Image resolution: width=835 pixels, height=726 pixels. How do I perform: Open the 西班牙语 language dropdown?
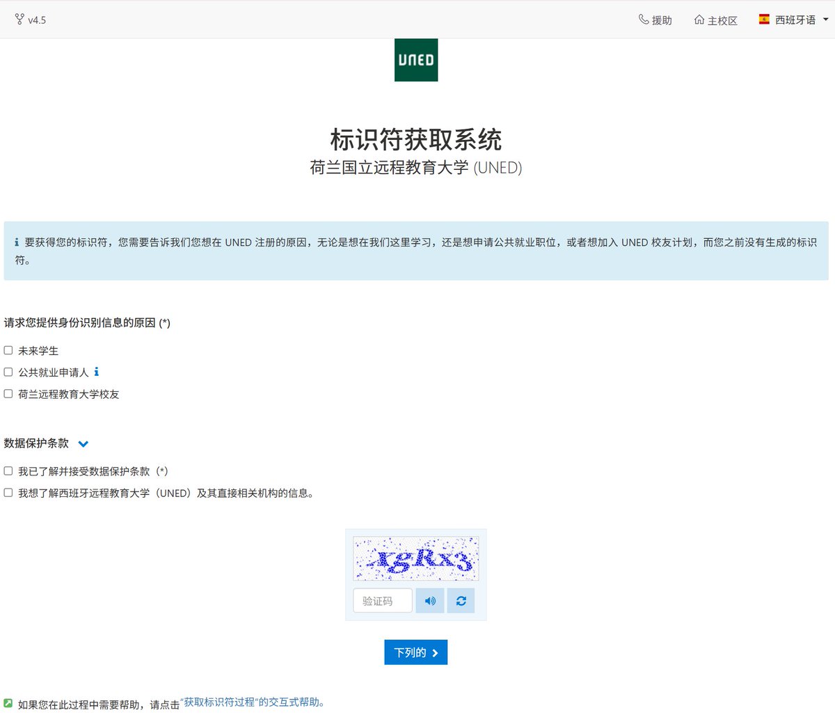click(794, 19)
